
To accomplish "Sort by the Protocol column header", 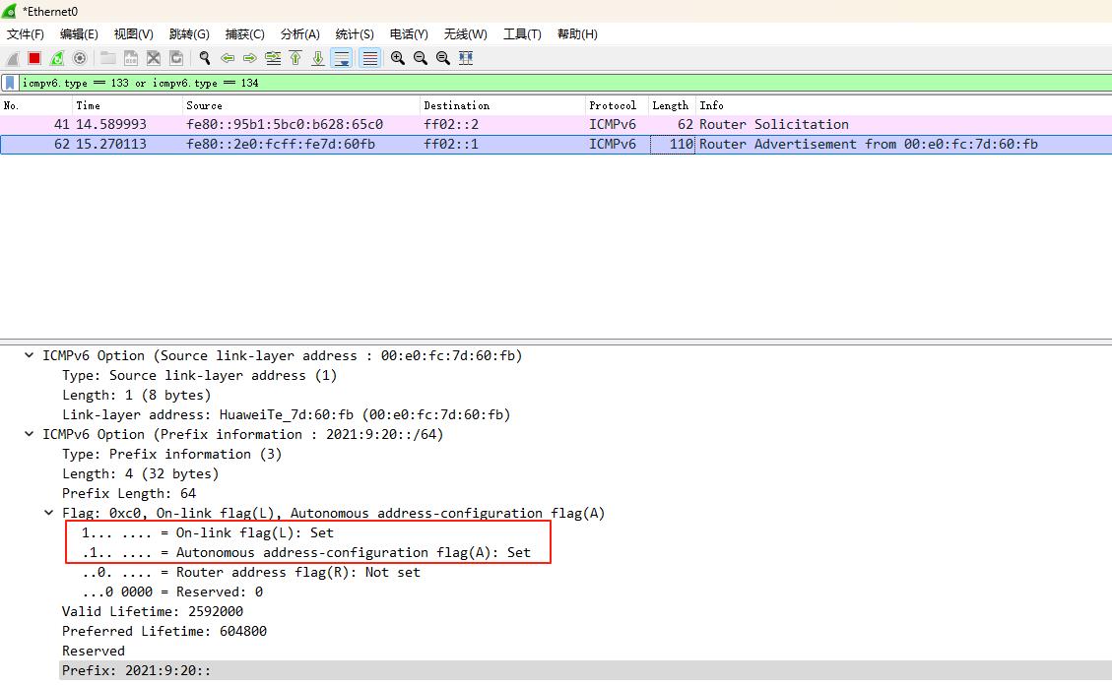I will click(x=617, y=105).
